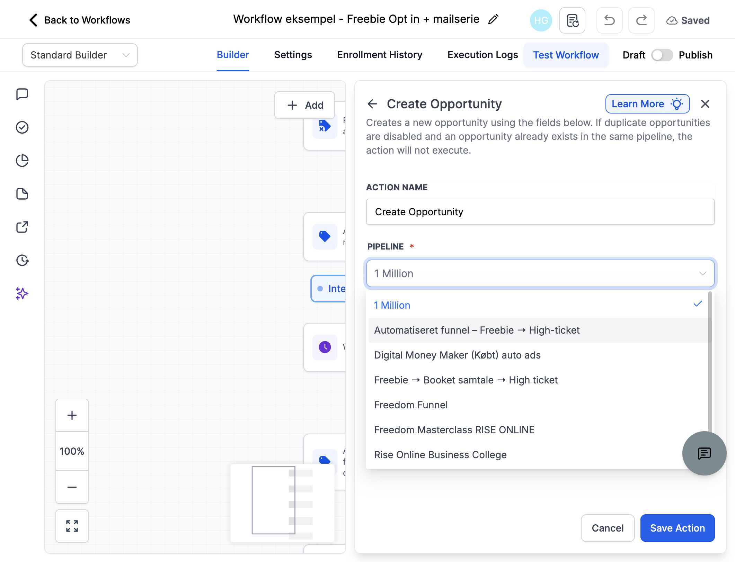Click the Action Name input field
Viewport: 735px width, 562px height.
[x=540, y=212]
